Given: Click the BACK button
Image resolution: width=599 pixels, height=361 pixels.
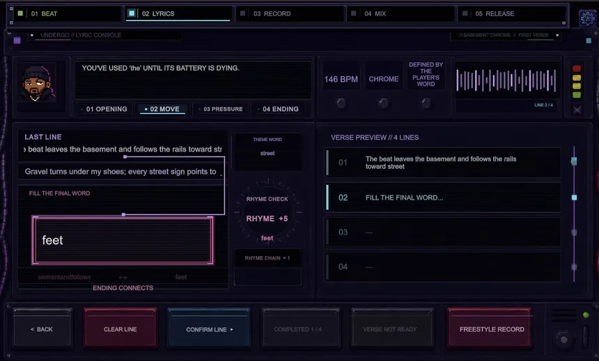Looking at the screenshot, I should (42, 329).
